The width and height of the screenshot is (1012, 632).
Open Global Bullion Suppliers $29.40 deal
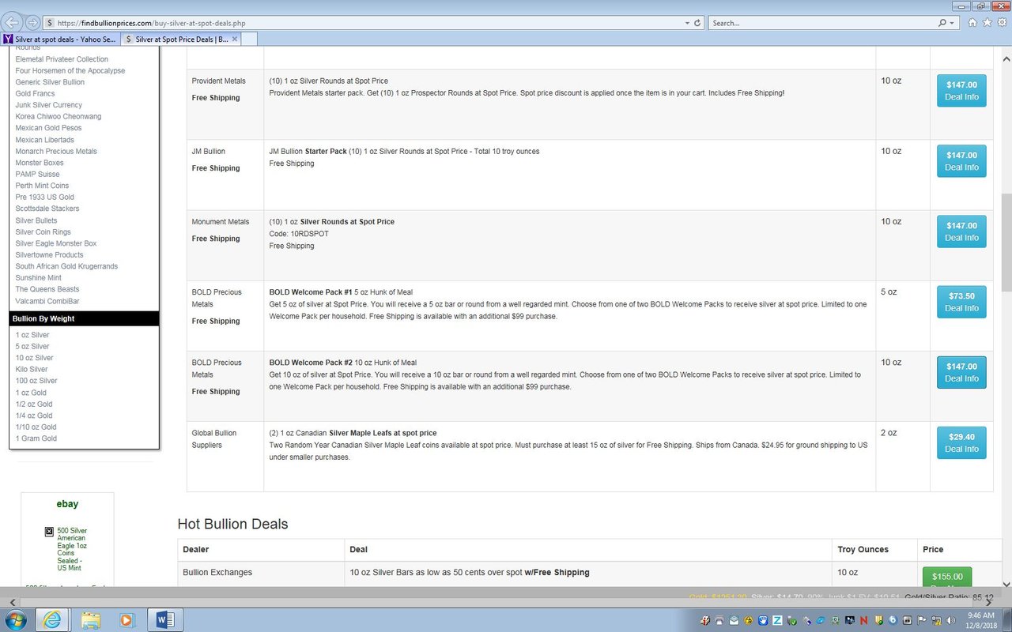tap(961, 442)
